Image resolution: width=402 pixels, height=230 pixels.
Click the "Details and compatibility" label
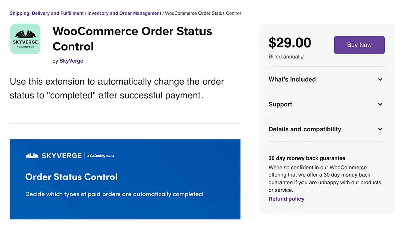pyautogui.click(x=305, y=129)
